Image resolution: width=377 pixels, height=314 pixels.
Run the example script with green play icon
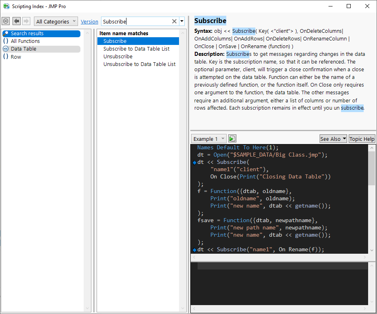(x=232, y=139)
